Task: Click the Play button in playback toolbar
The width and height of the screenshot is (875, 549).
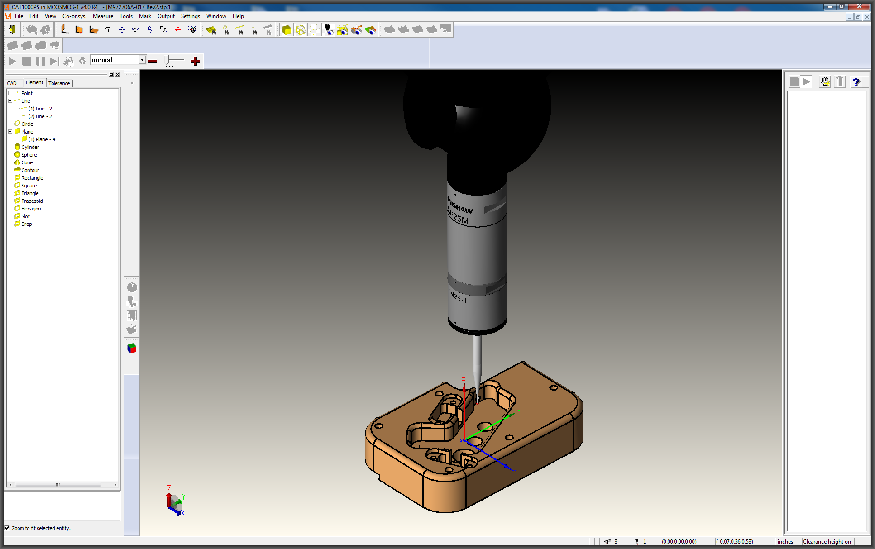Action: [13, 61]
